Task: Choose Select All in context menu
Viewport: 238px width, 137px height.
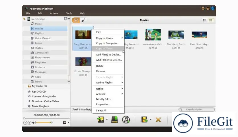Action: pos(108,110)
